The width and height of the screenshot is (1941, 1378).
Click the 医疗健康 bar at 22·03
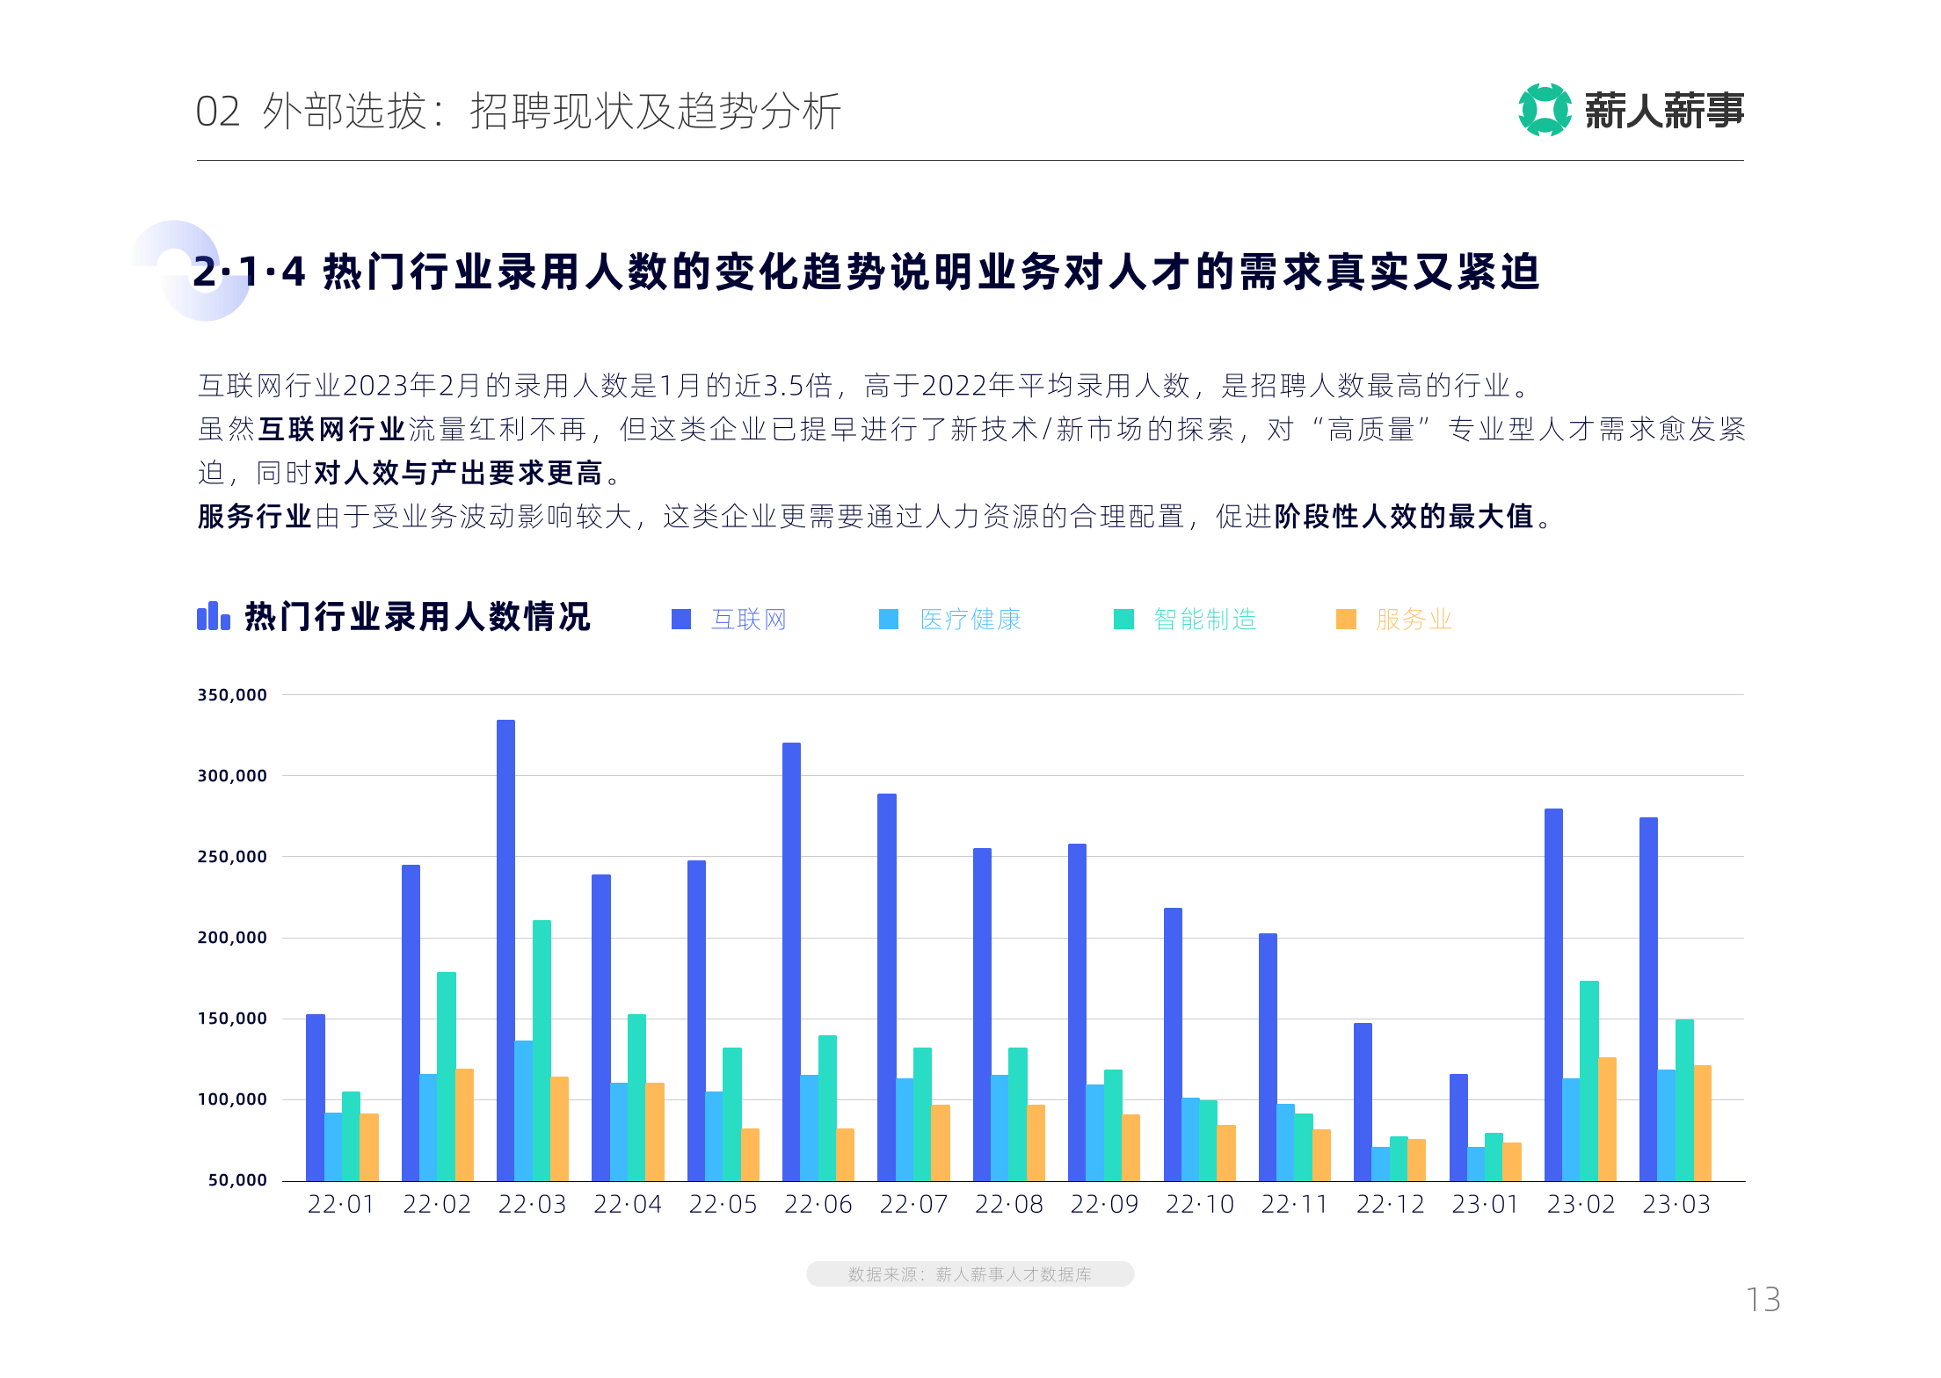coord(524,1111)
